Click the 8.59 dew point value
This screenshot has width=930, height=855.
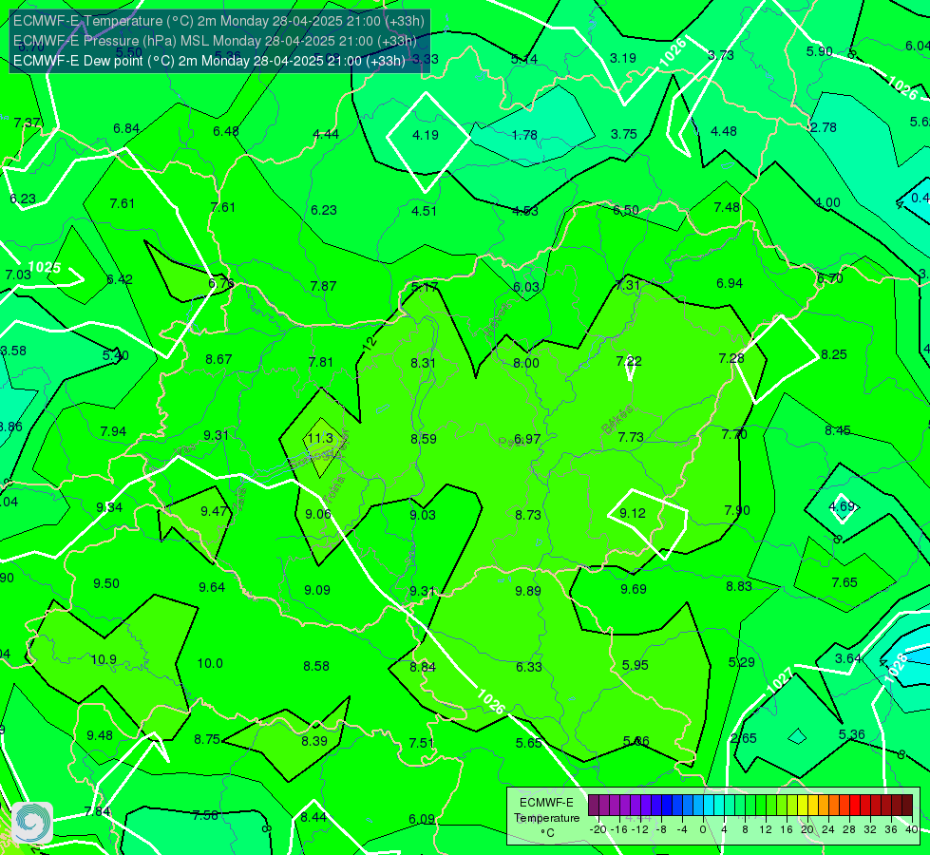pos(424,439)
